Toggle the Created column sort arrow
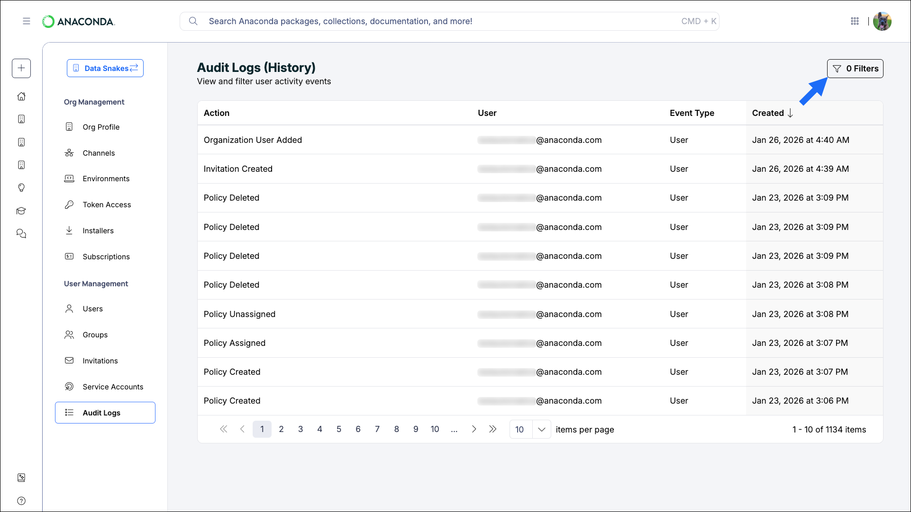The height and width of the screenshot is (512, 911). point(790,113)
